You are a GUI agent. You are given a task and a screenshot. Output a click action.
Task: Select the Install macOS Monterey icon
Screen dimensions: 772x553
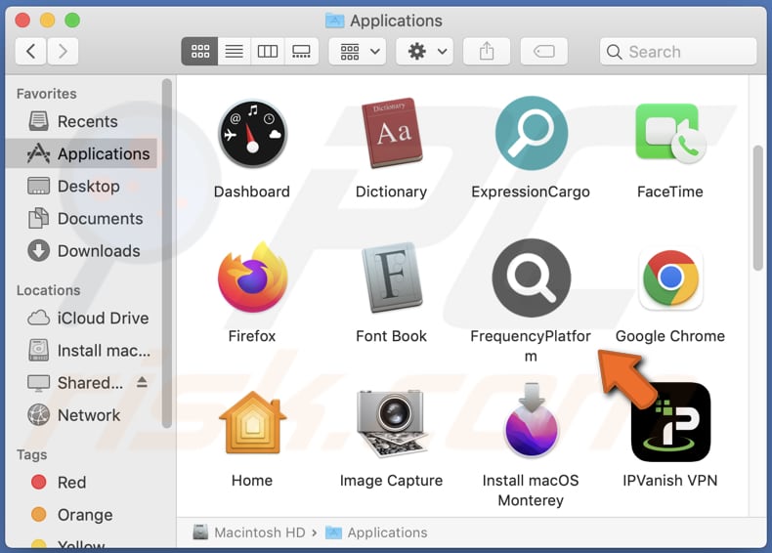click(x=532, y=420)
